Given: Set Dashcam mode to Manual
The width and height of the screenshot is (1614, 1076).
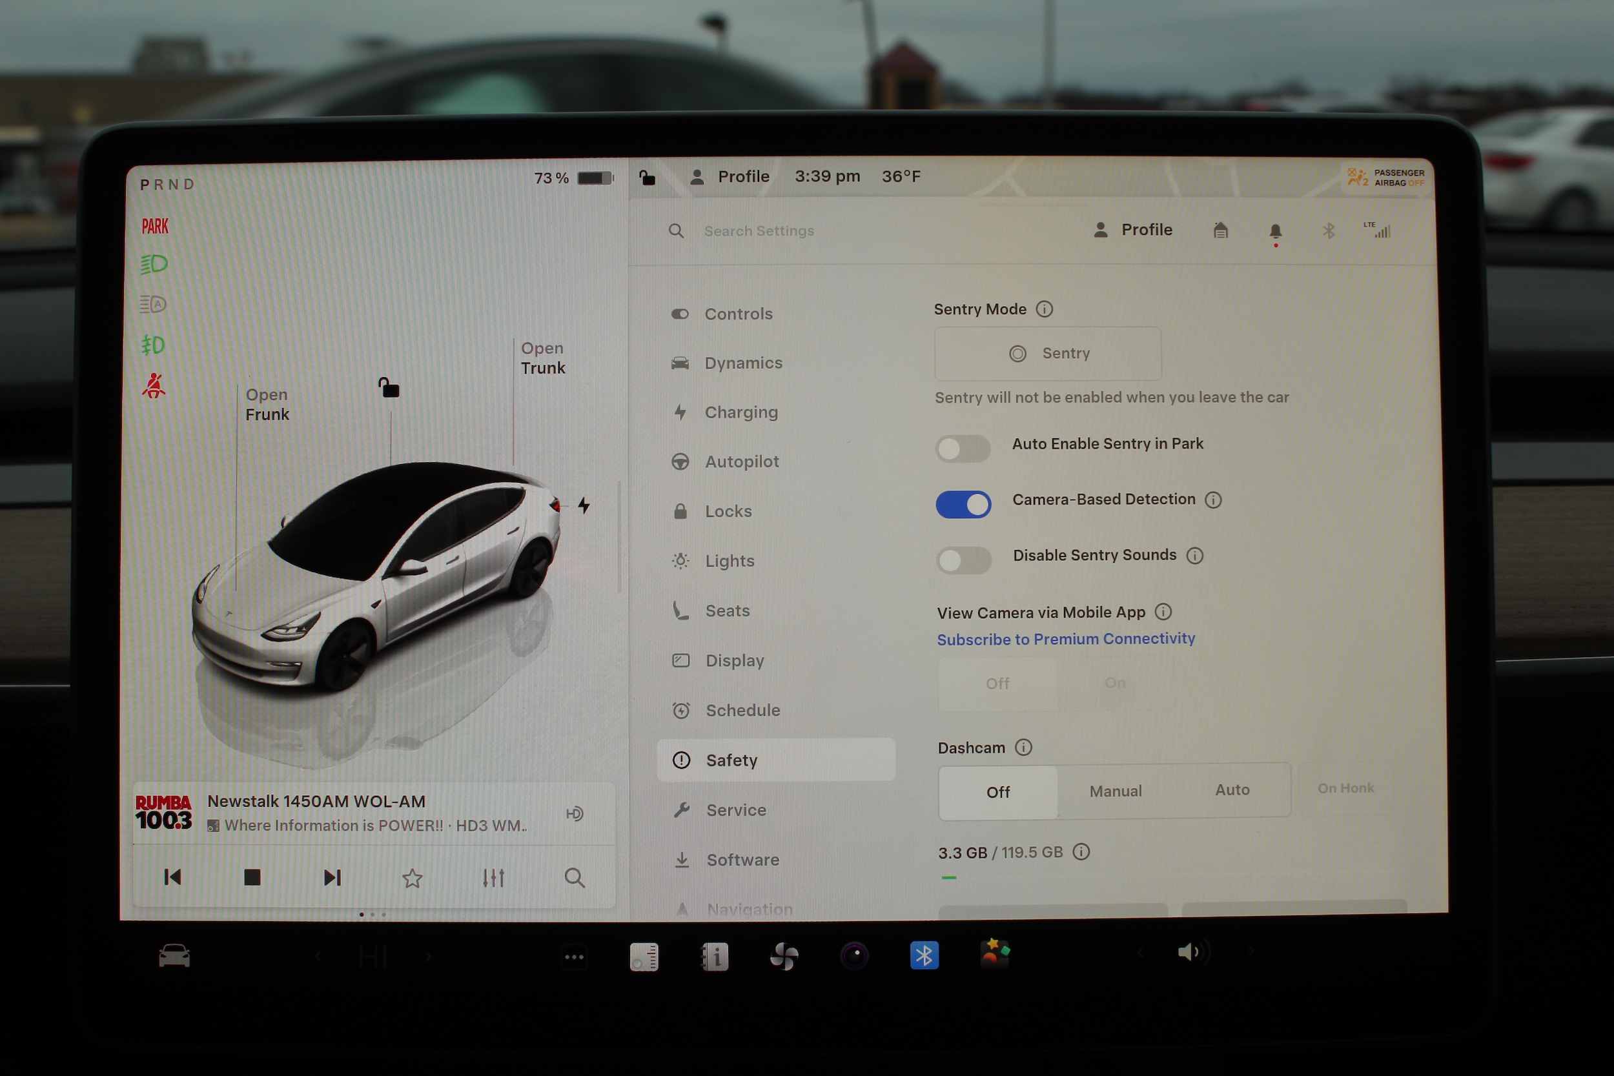Looking at the screenshot, I should [1115, 791].
